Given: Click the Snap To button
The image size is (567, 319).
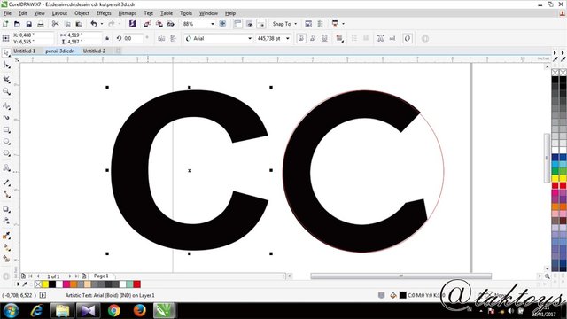Looking at the screenshot, I should click(284, 24).
